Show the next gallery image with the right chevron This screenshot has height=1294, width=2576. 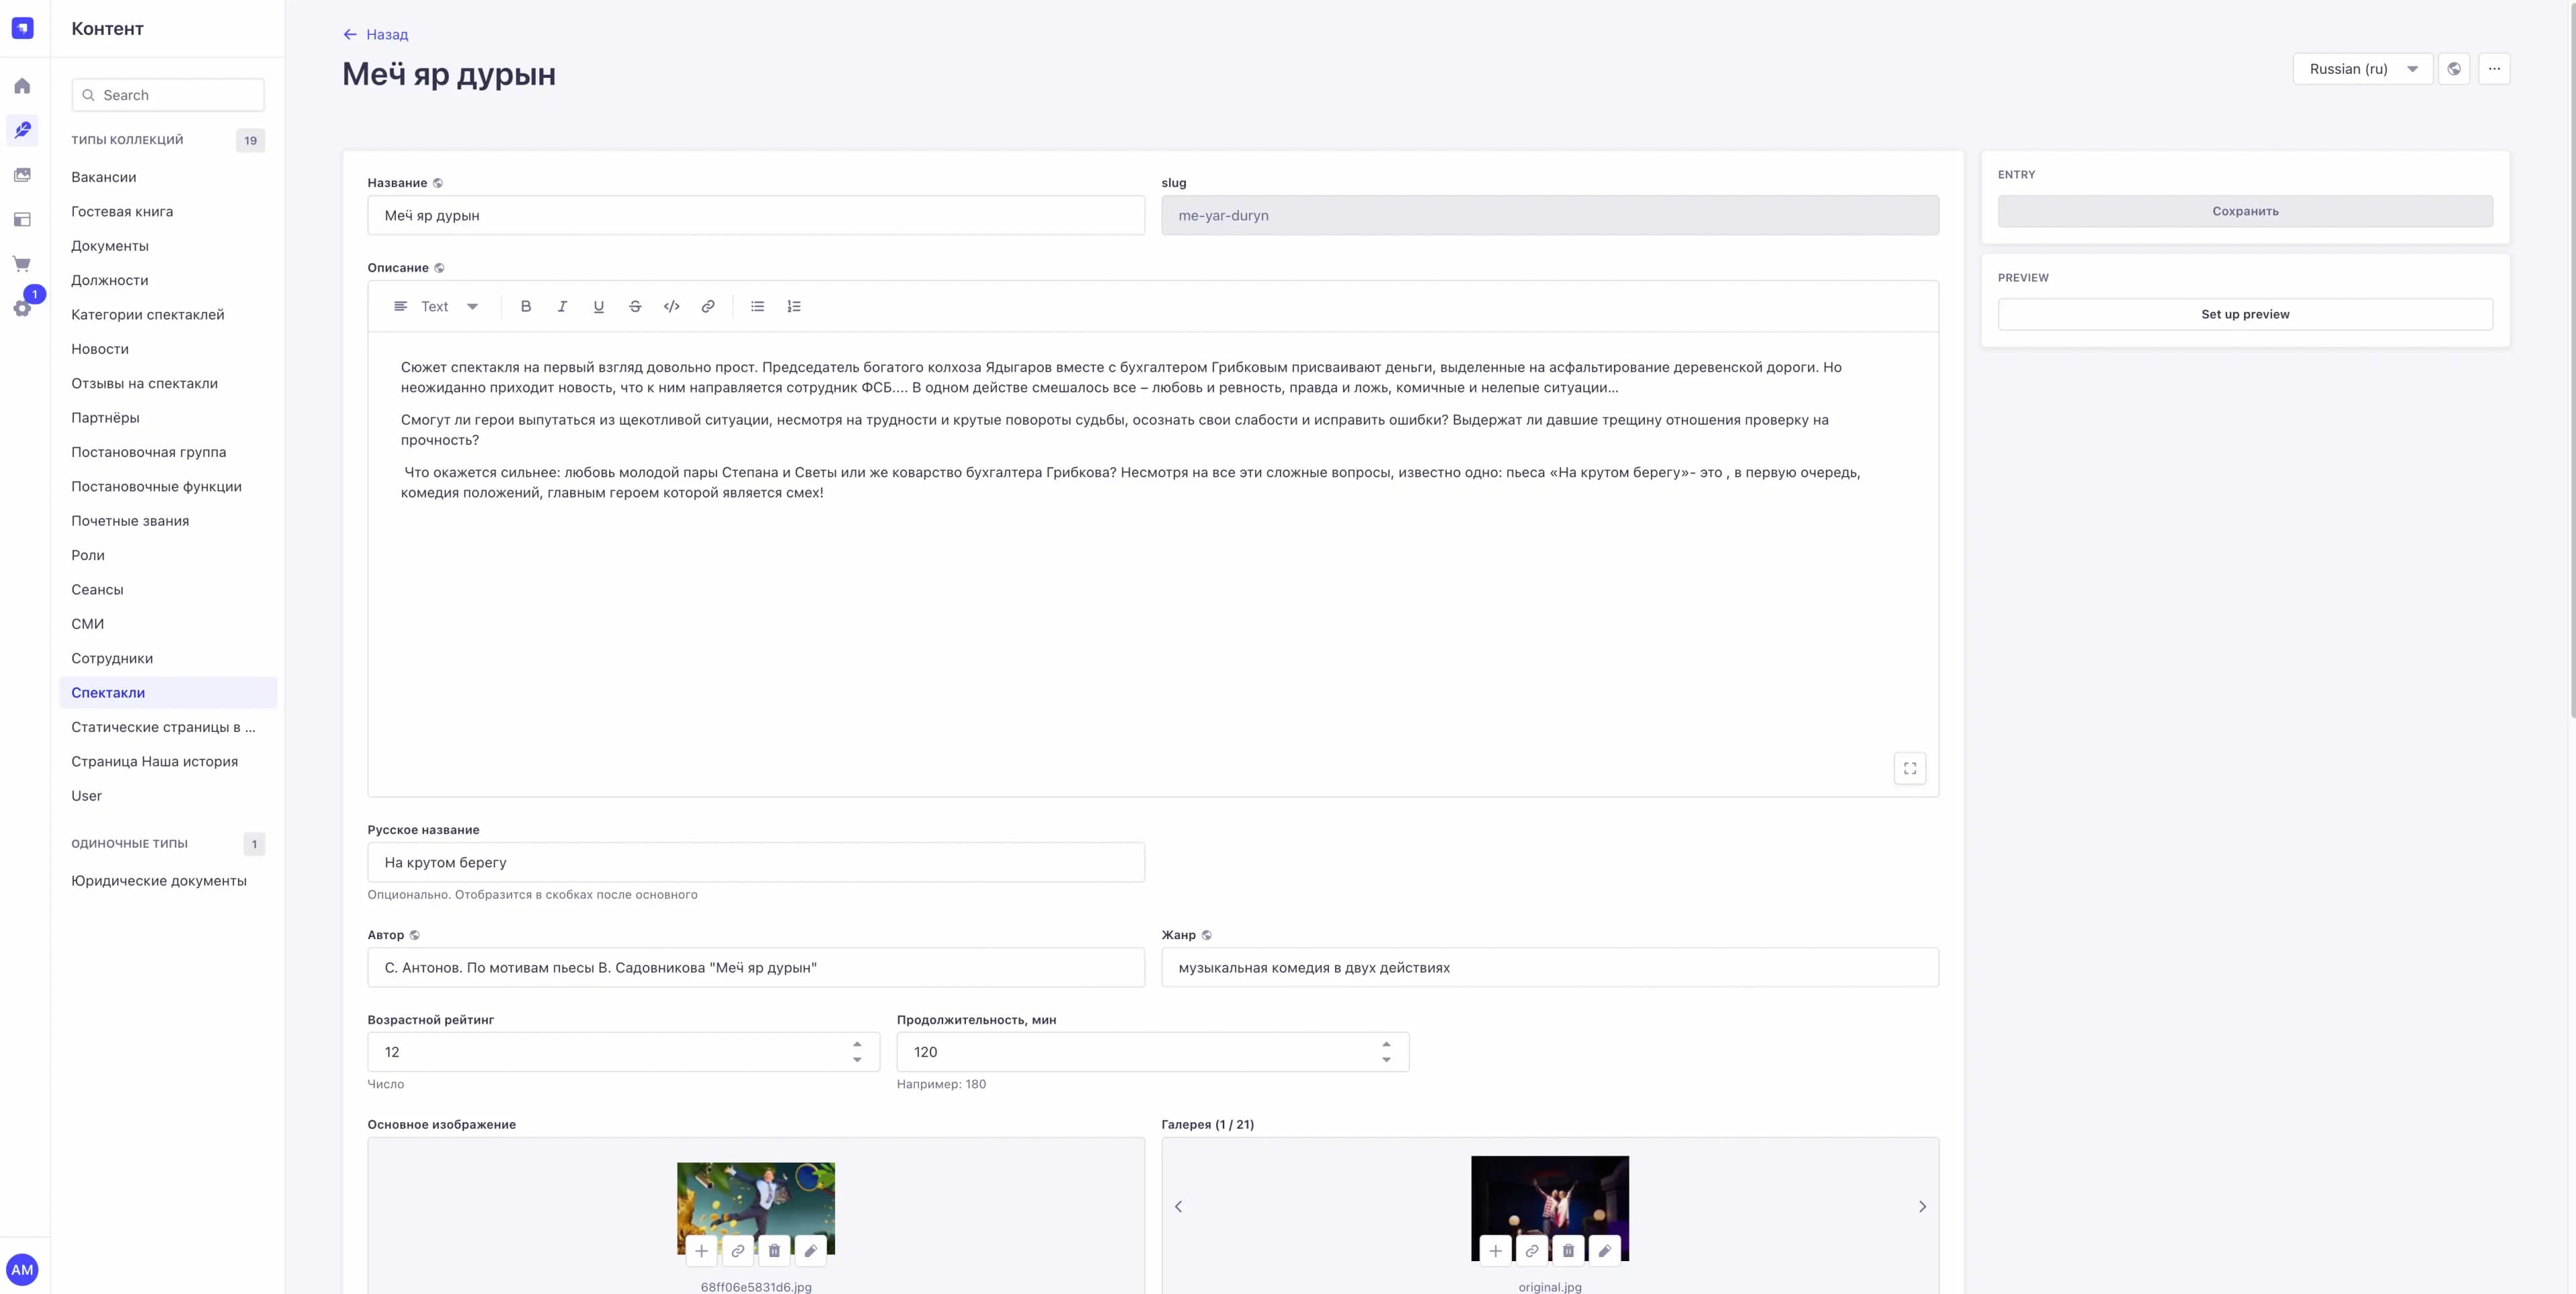[1922, 1207]
